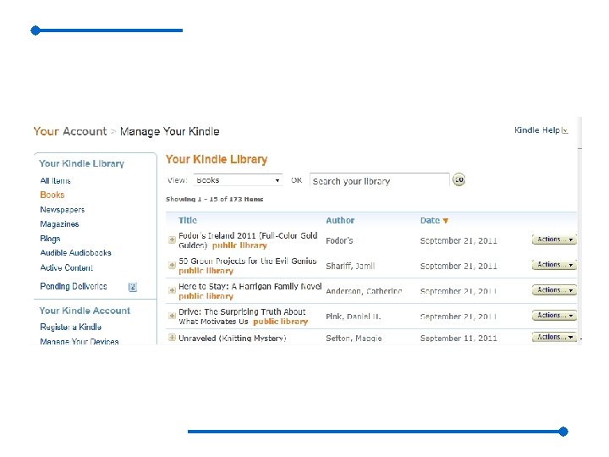Click Unraveled (Knitting Mystery) title
Viewport: 609px width, 457px height.
point(233,338)
